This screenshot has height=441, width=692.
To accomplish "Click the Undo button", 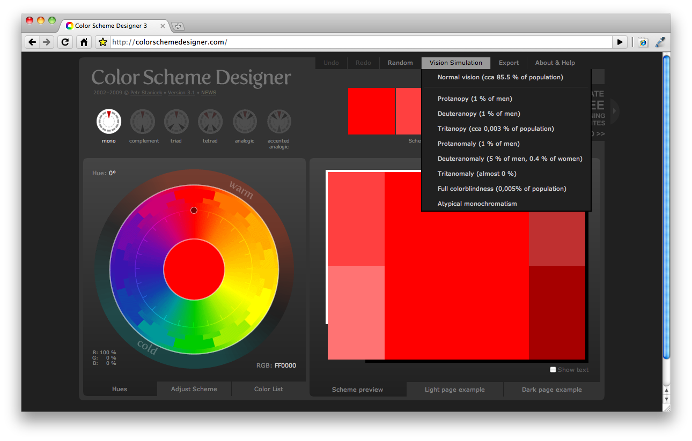I will [x=331, y=63].
